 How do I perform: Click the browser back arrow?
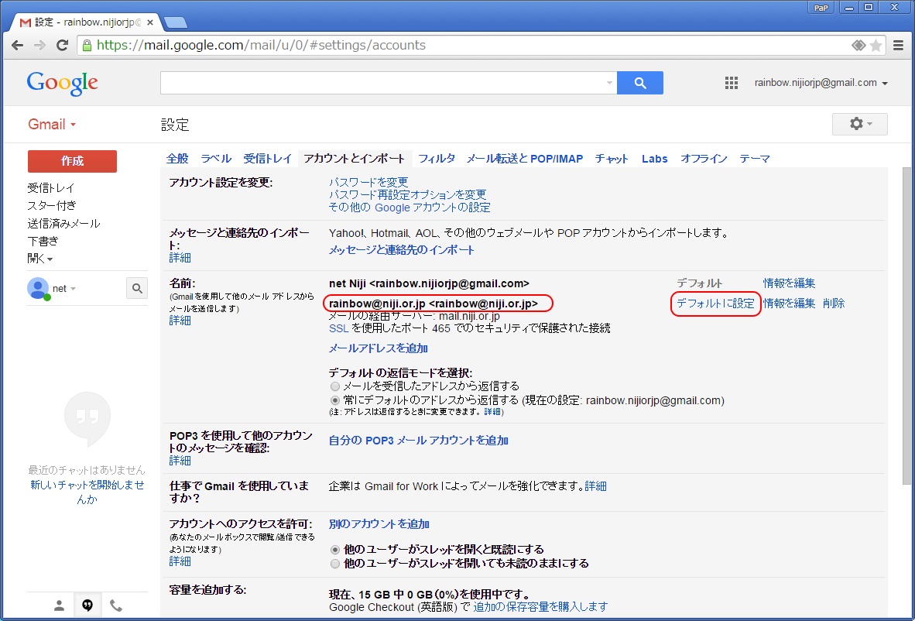(18, 46)
